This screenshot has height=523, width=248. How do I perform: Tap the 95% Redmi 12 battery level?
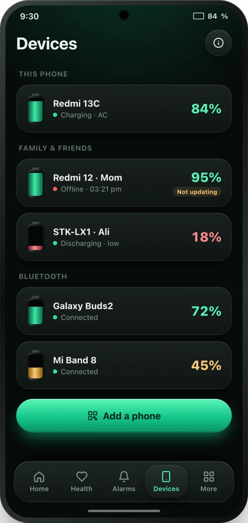click(206, 178)
